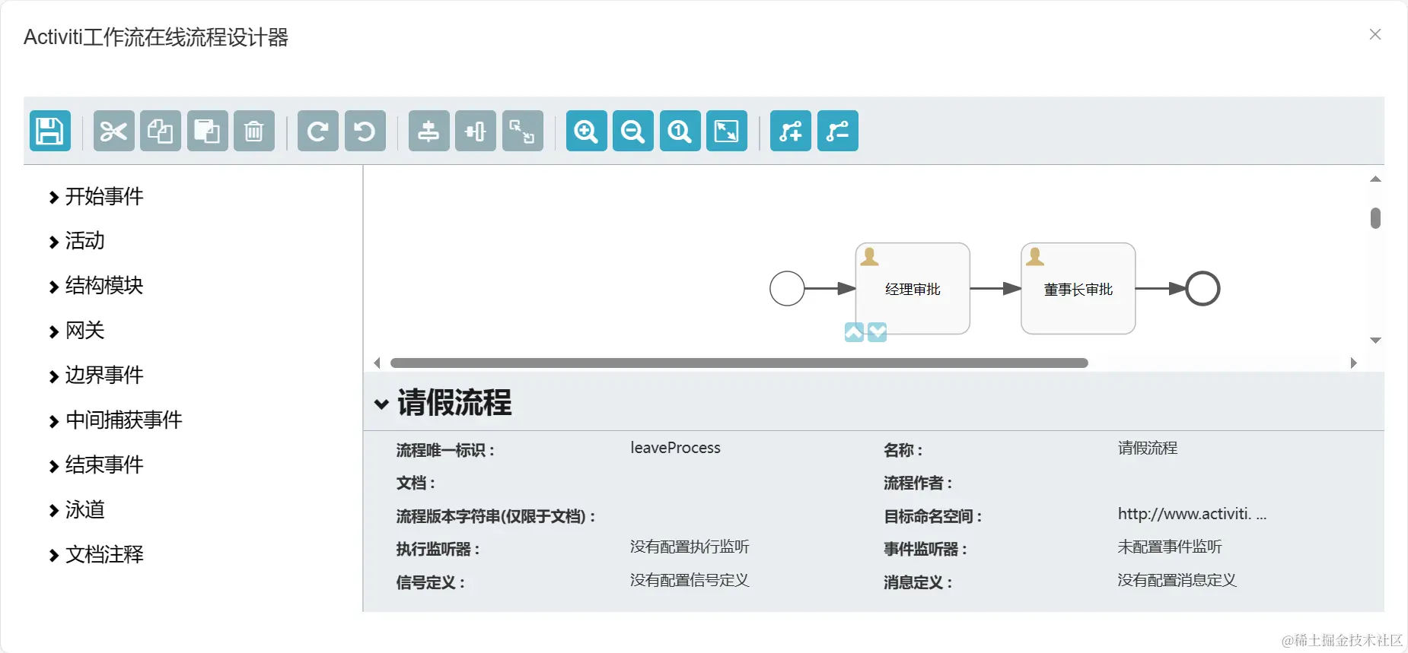Expand the 网关 palette group
The height and width of the screenshot is (653, 1408).
(76, 331)
